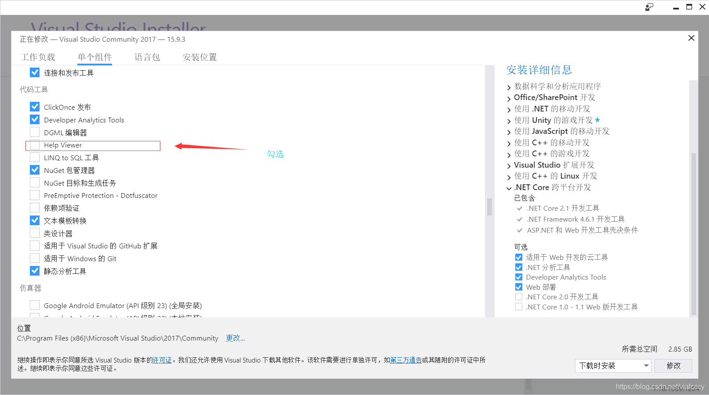Collapse .NET Core 跨平台开发 section
The width and height of the screenshot is (709, 395).
pyautogui.click(x=509, y=188)
